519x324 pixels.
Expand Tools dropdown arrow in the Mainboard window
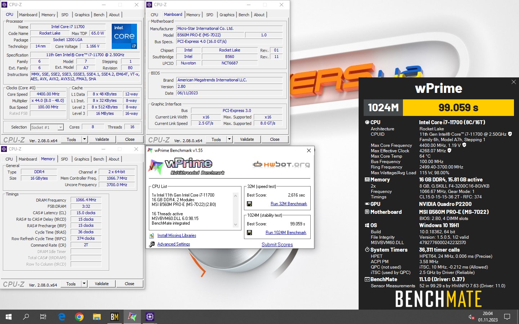pos(229,139)
